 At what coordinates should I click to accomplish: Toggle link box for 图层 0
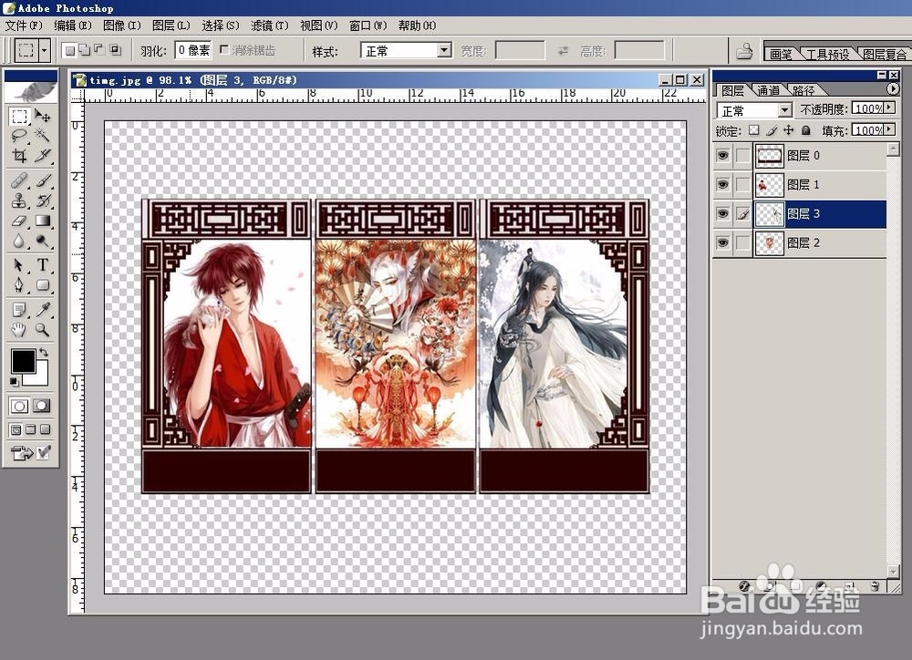point(742,155)
